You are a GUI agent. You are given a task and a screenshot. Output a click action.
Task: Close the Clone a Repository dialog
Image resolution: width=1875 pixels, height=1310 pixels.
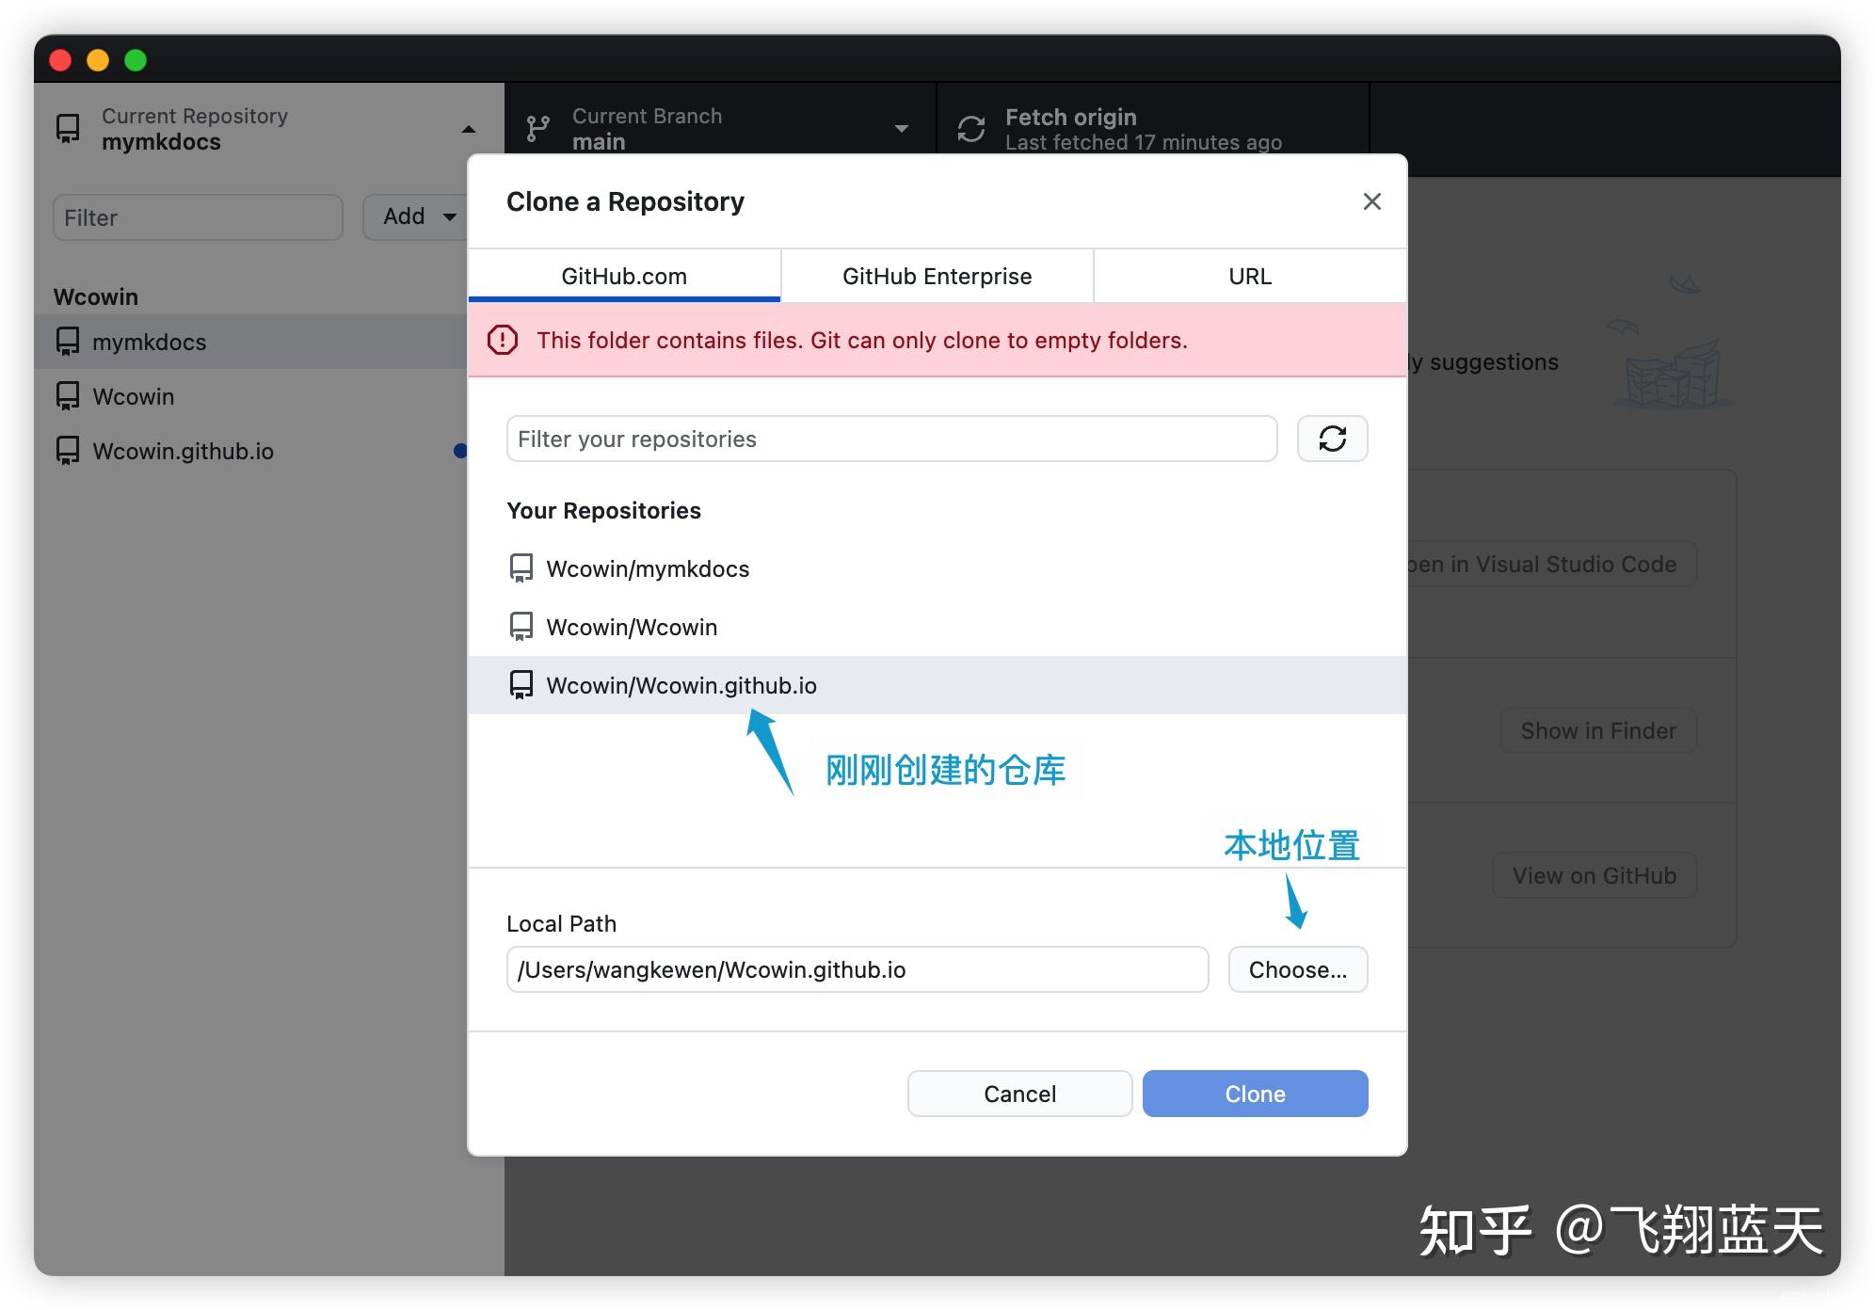click(x=1371, y=201)
